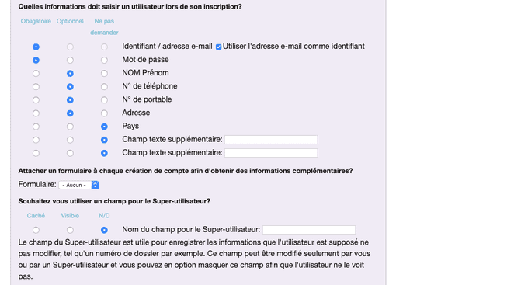Screen dimensions: 521x285
Task: Set NOM Prénom as Obligatoire
Action: coord(36,74)
